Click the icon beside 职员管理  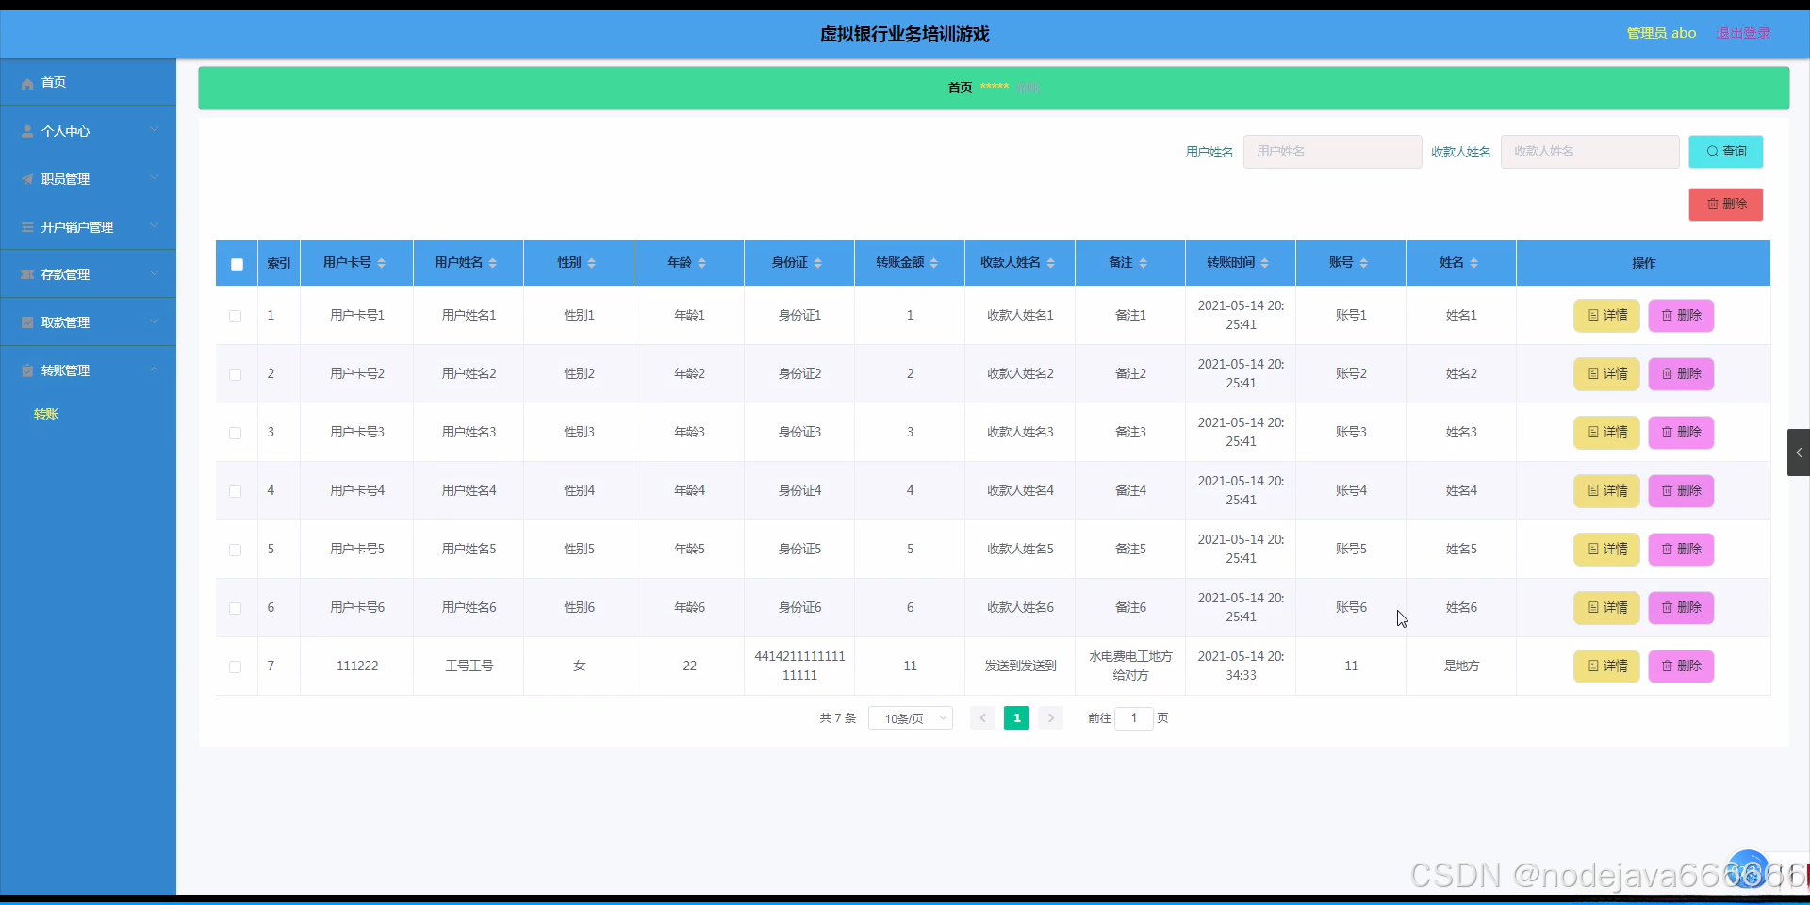click(x=27, y=180)
